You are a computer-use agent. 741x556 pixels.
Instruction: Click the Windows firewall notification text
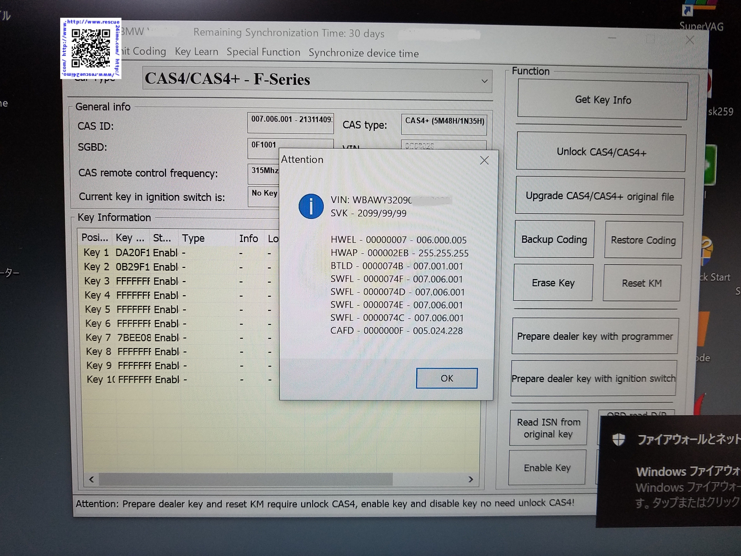point(689,487)
